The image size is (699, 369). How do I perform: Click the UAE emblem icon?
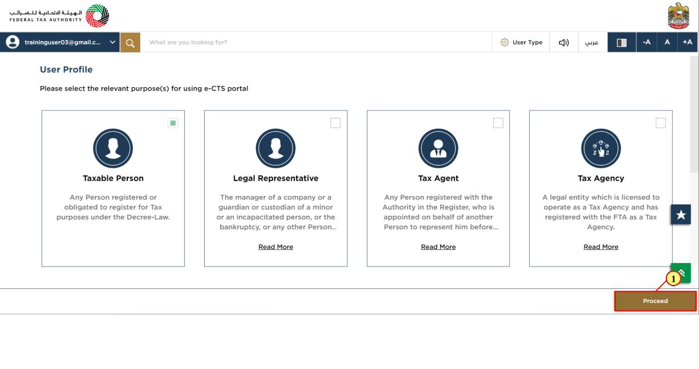(678, 16)
